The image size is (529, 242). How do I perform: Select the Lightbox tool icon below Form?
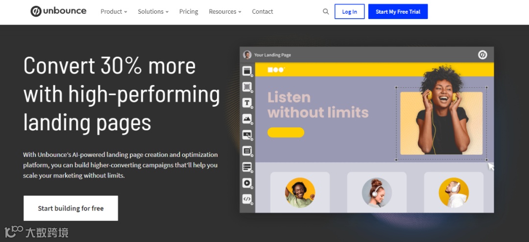(x=247, y=167)
